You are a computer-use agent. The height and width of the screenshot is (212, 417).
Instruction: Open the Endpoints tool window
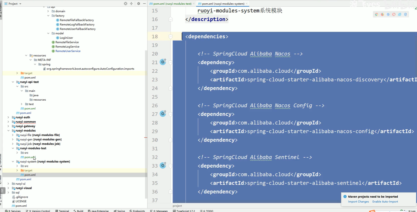coord(137,211)
